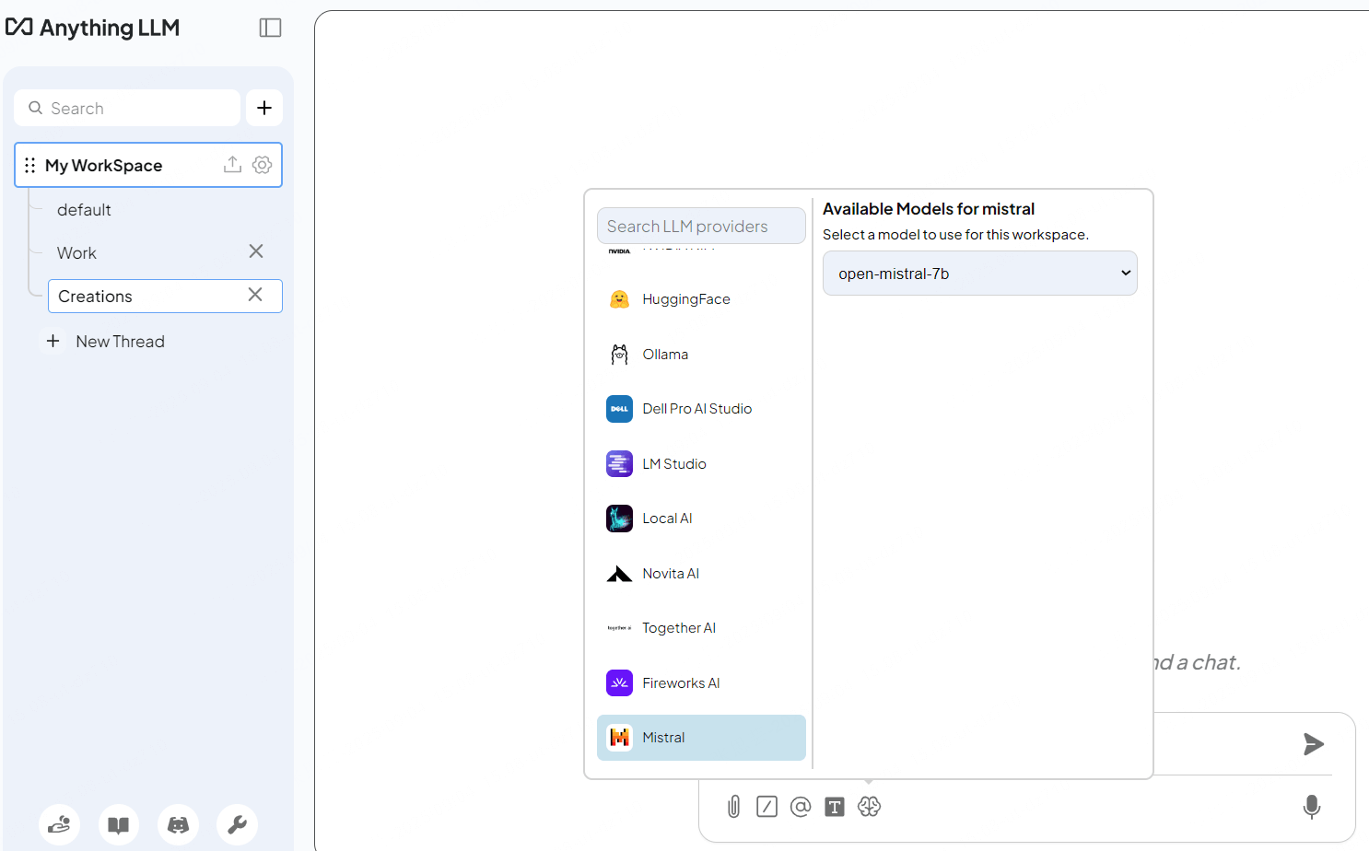Viewport: 1369px width, 851px height.
Task: Click the Ollama llama logo
Action: pyautogui.click(x=619, y=355)
